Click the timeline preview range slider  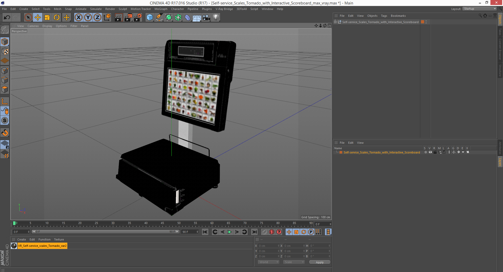coord(106,232)
